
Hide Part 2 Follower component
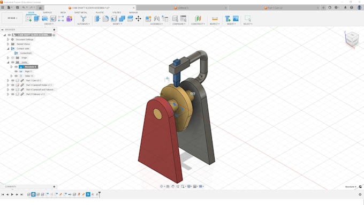click(x=13, y=94)
